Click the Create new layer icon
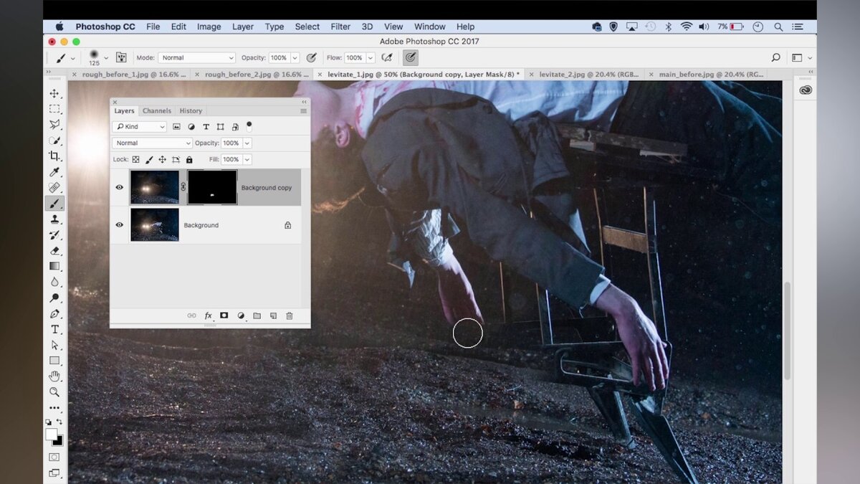Screen dimensions: 860x484 click(273, 315)
